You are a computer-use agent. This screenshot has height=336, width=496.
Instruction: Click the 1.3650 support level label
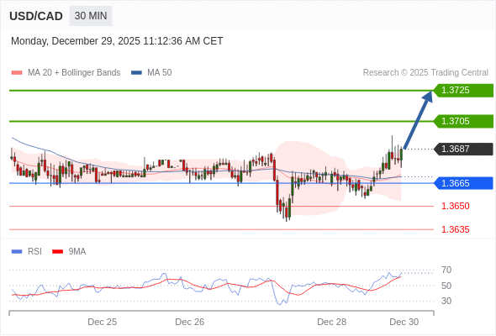(x=455, y=206)
